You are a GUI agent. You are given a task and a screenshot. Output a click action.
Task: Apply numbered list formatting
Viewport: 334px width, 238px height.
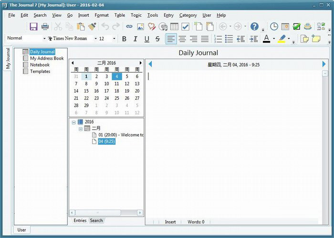tap(218, 39)
